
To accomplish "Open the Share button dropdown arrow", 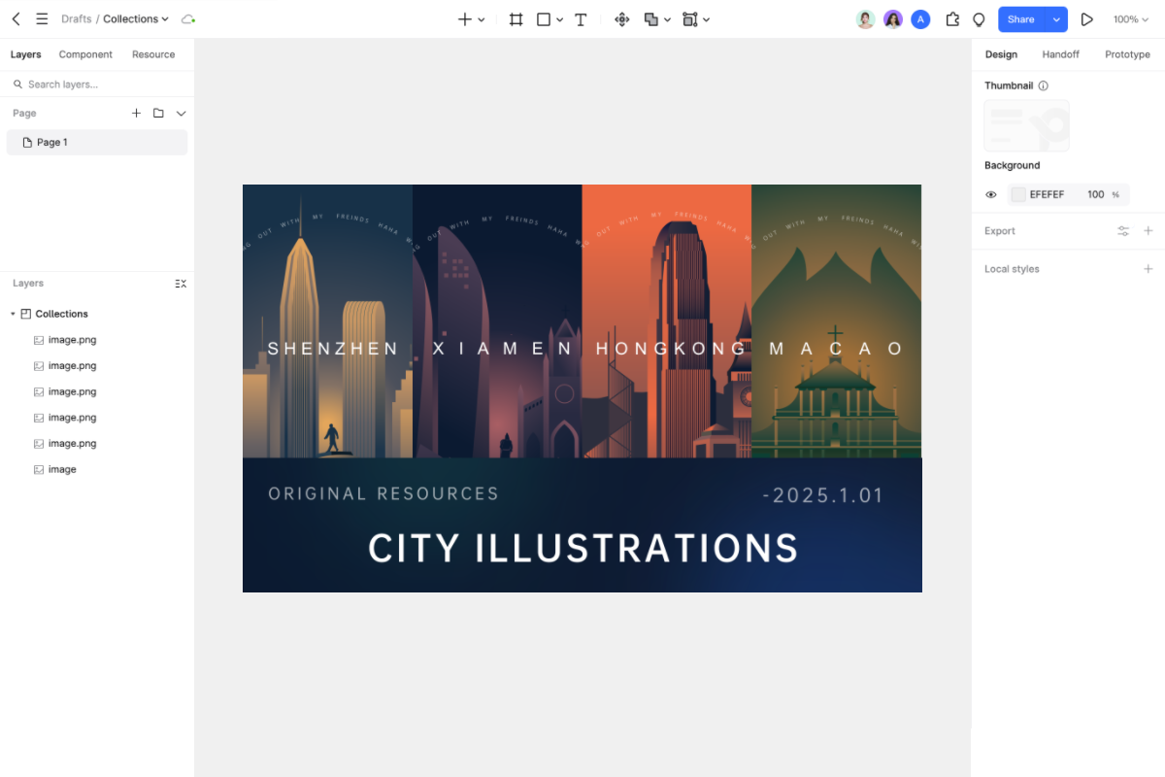I will tap(1056, 19).
